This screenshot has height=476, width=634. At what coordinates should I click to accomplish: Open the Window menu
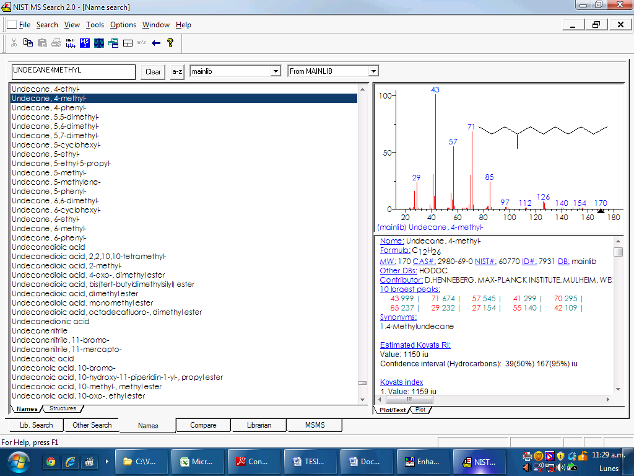[x=155, y=25]
